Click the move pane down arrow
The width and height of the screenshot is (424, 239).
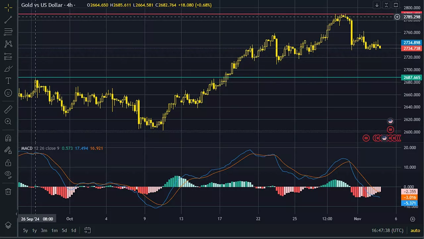[377, 5]
